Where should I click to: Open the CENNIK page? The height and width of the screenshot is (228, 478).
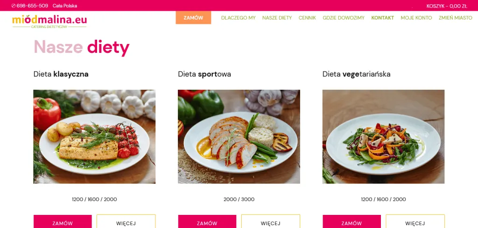[307, 18]
